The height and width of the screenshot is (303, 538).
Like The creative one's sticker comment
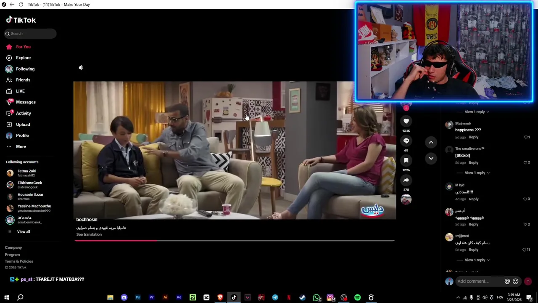coord(526,162)
